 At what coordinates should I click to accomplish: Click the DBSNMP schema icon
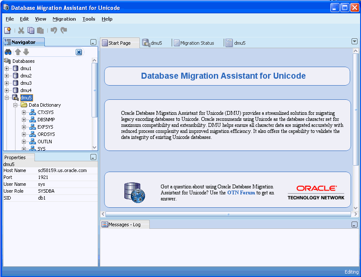(32, 120)
